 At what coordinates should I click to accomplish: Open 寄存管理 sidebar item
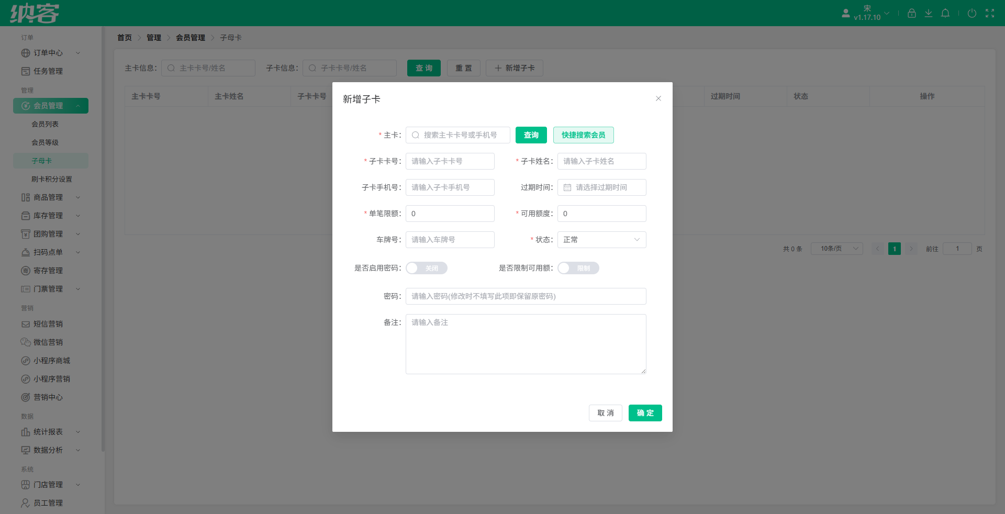(x=51, y=271)
